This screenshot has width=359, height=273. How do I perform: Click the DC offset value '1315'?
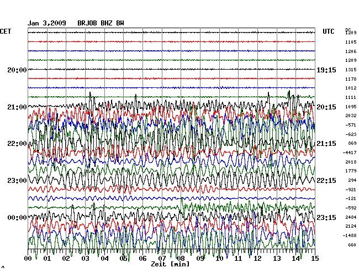coord(351,70)
